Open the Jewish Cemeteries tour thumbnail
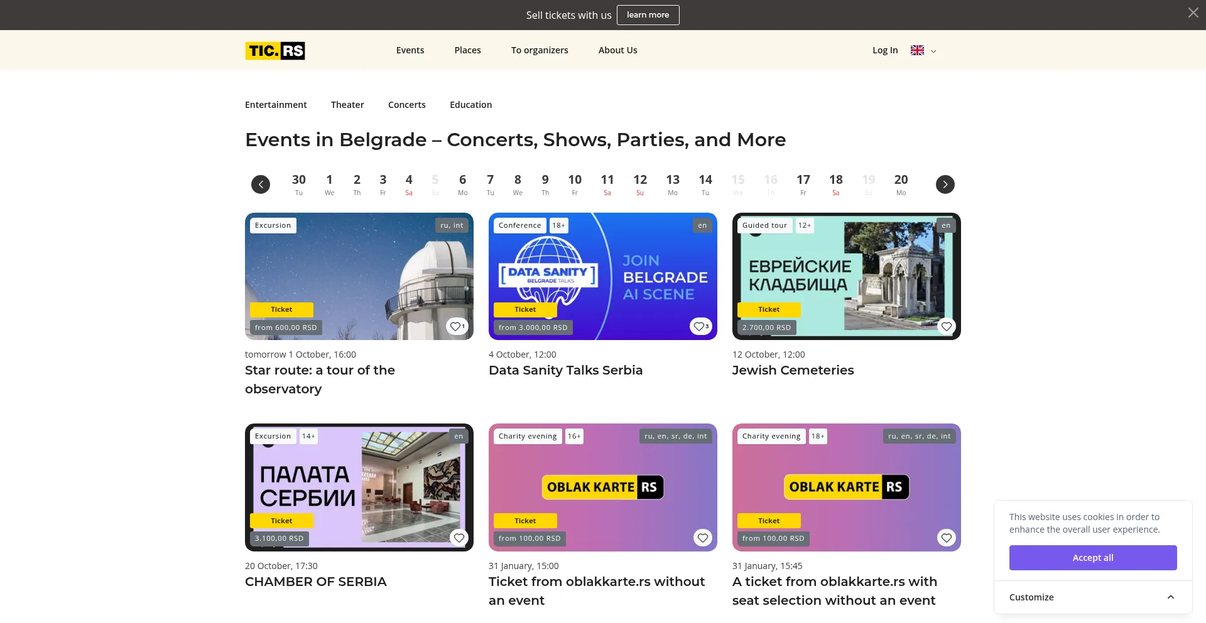 point(847,276)
